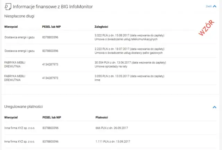Click the first FABRYKA MEBLI DREWUTNIA creditor
Viewport: 222px width, 150px height.
(x=16, y=64)
